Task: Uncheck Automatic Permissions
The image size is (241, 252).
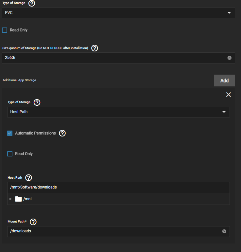Action: tap(10, 133)
